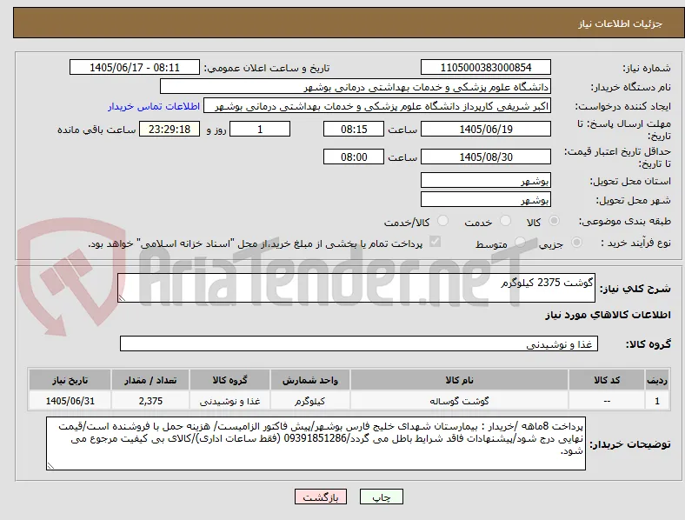The image size is (685, 520).
Task: Click the page header جزئیات اطلاعات نیاز
Action: pos(620,23)
